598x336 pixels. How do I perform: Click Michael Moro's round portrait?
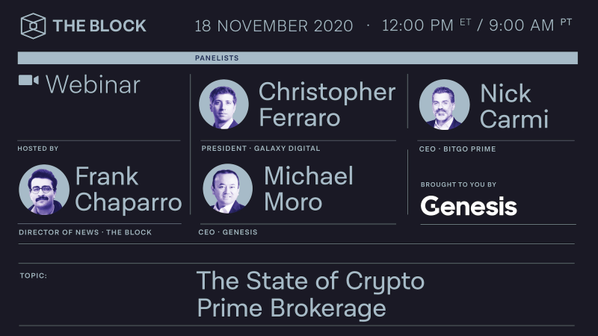[x=228, y=188]
